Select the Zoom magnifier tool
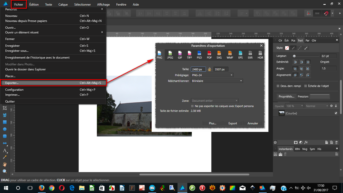The height and width of the screenshot is (193, 343). pyautogui.click(x=5, y=171)
